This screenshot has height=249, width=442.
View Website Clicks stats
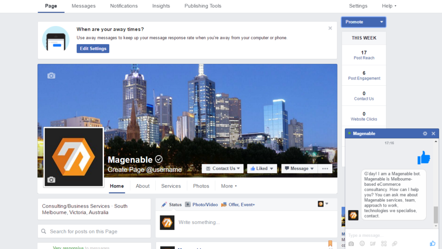(364, 116)
